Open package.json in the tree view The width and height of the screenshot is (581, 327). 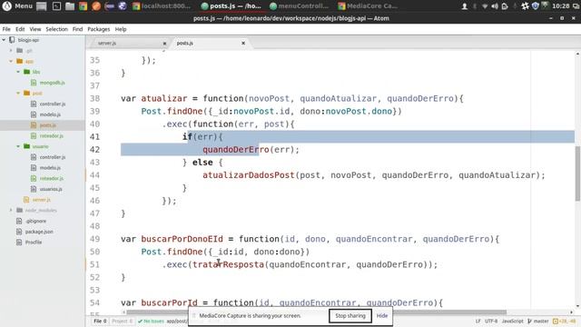point(39,232)
